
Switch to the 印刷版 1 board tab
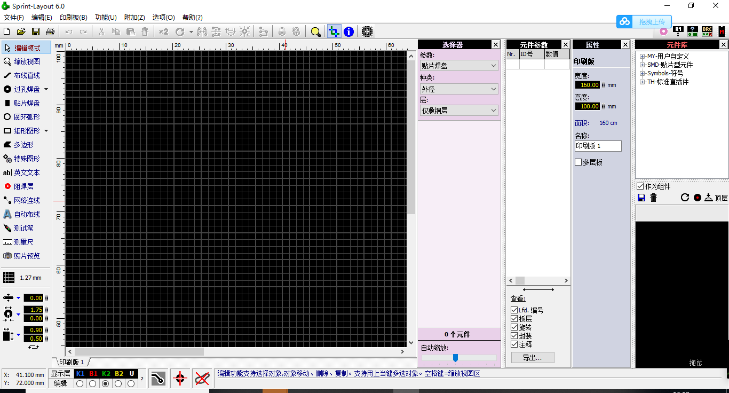point(72,362)
